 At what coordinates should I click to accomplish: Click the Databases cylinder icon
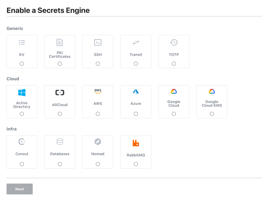click(x=60, y=142)
